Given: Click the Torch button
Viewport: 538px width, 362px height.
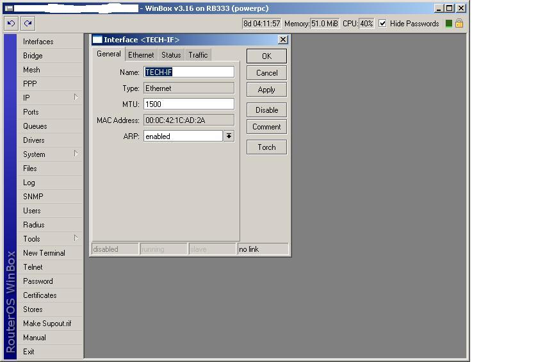Looking at the screenshot, I should pos(266,147).
